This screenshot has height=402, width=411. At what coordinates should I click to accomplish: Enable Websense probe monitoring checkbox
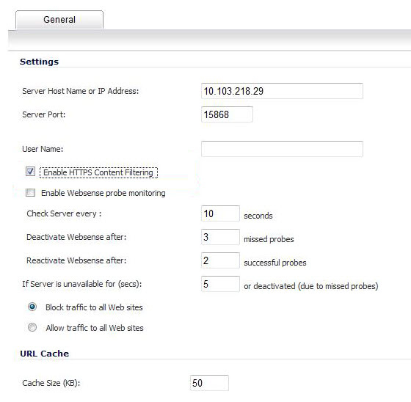30,192
